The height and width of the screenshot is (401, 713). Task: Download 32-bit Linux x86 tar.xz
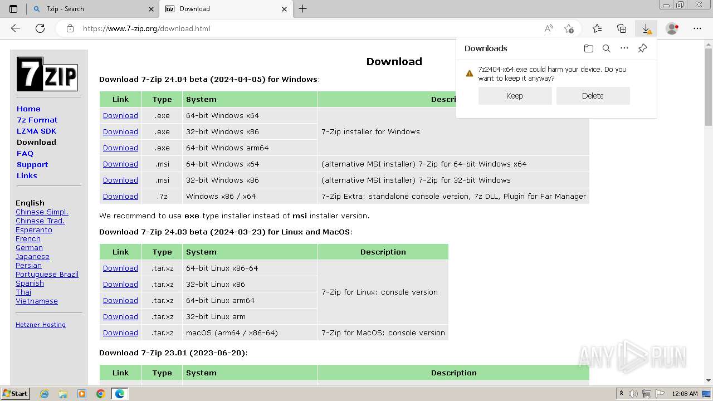tap(120, 285)
